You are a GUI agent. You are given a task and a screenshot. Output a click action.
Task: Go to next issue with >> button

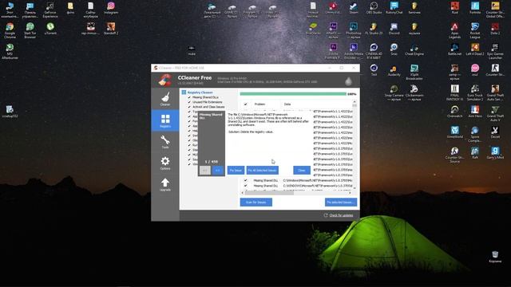pos(217,170)
